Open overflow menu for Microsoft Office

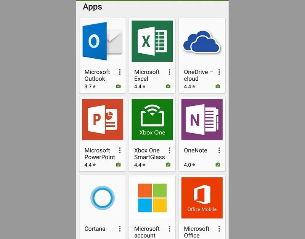219,229
